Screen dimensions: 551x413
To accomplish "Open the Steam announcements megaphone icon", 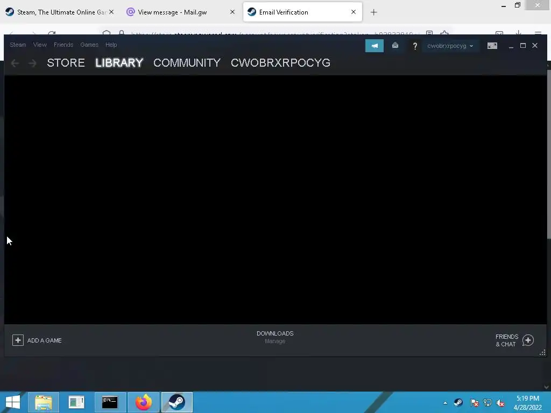I will (375, 46).
